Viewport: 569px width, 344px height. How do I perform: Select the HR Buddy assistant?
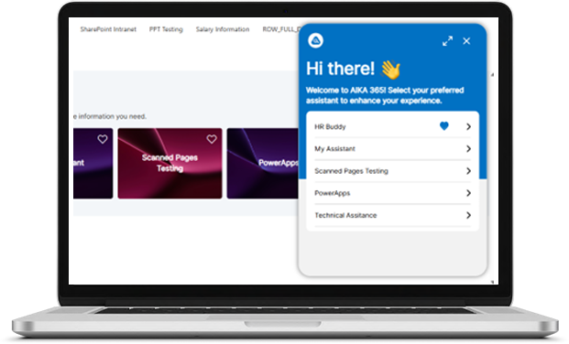click(x=393, y=126)
